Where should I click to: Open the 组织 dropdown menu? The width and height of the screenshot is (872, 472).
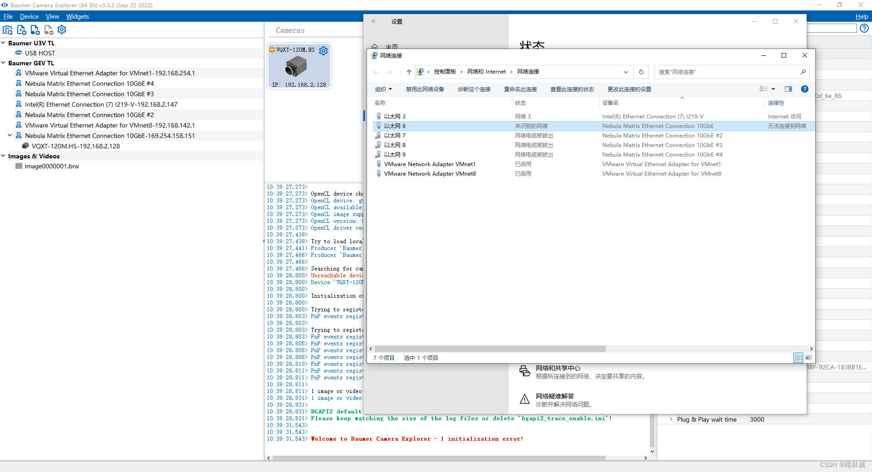coord(383,89)
